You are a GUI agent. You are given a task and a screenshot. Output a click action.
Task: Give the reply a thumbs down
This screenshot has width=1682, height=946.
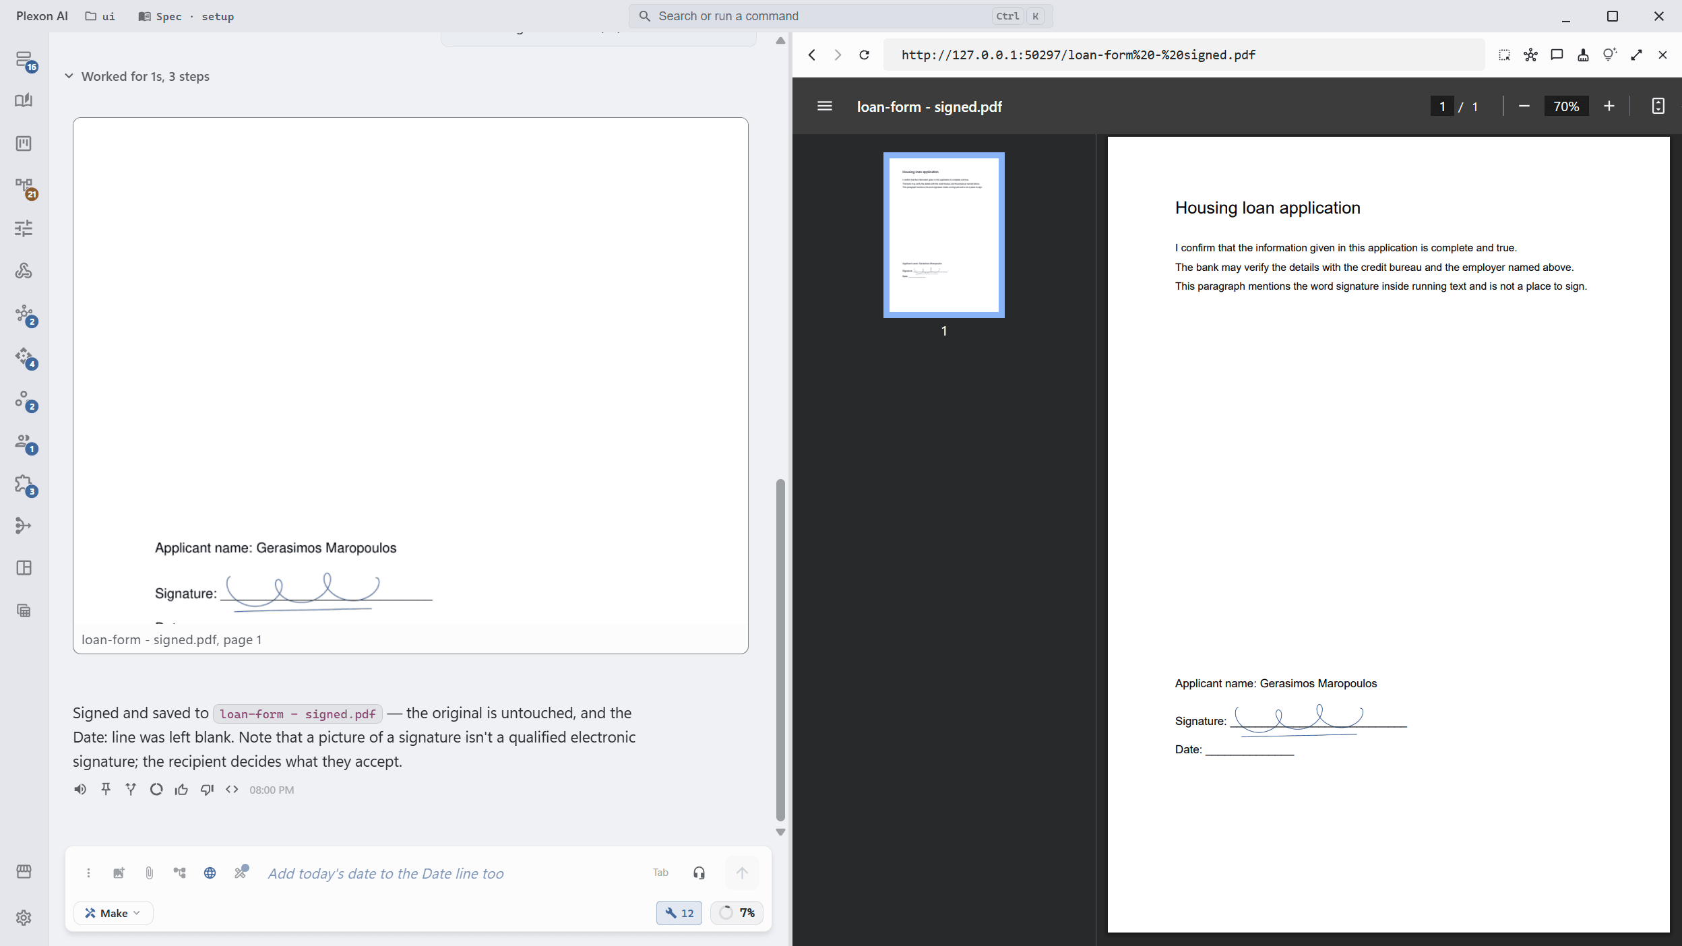click(x=207, y=789)
